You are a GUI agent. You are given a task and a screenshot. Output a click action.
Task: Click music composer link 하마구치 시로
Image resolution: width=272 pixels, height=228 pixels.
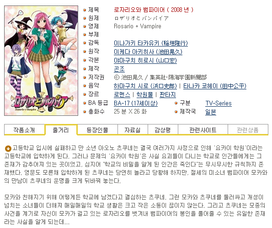pyautogui.click(x=145, y=86)
